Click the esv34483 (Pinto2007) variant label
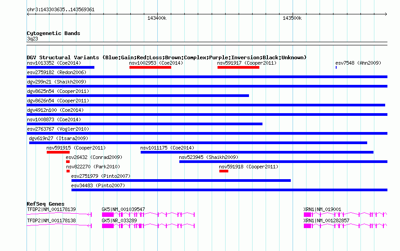Image resolution: width=400 pixels, height=251 pixels. pos(98,185)
